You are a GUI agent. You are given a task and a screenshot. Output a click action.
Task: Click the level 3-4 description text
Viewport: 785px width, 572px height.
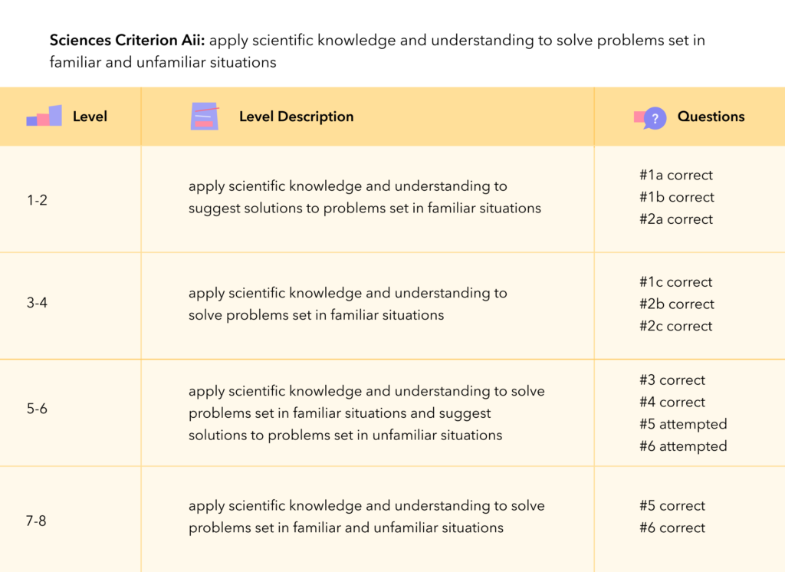pyautogui.click(x=347, y=304)
